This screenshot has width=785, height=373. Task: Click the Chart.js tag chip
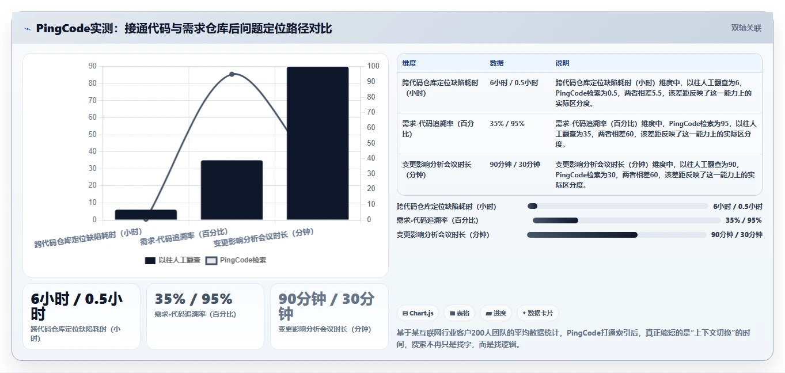418,313
